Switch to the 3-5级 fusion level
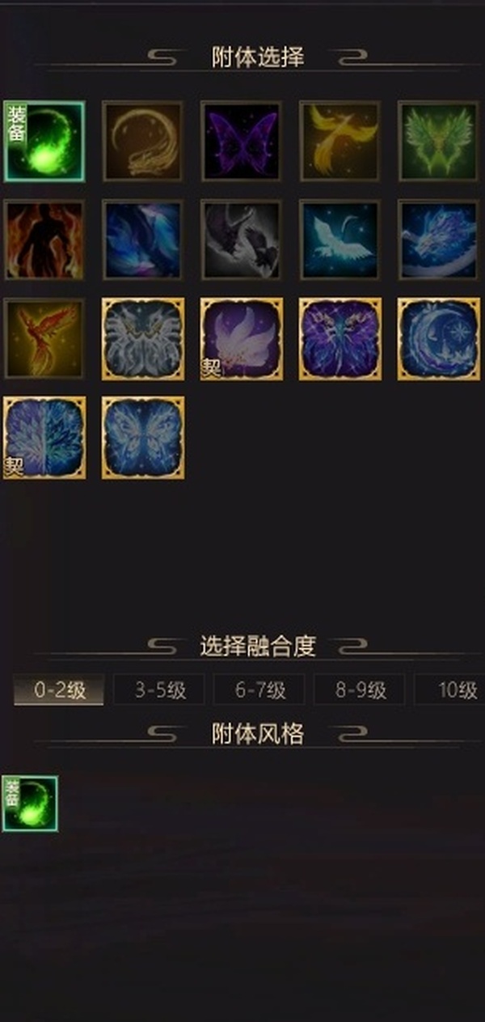485x1022 pixels. point(159,689)
